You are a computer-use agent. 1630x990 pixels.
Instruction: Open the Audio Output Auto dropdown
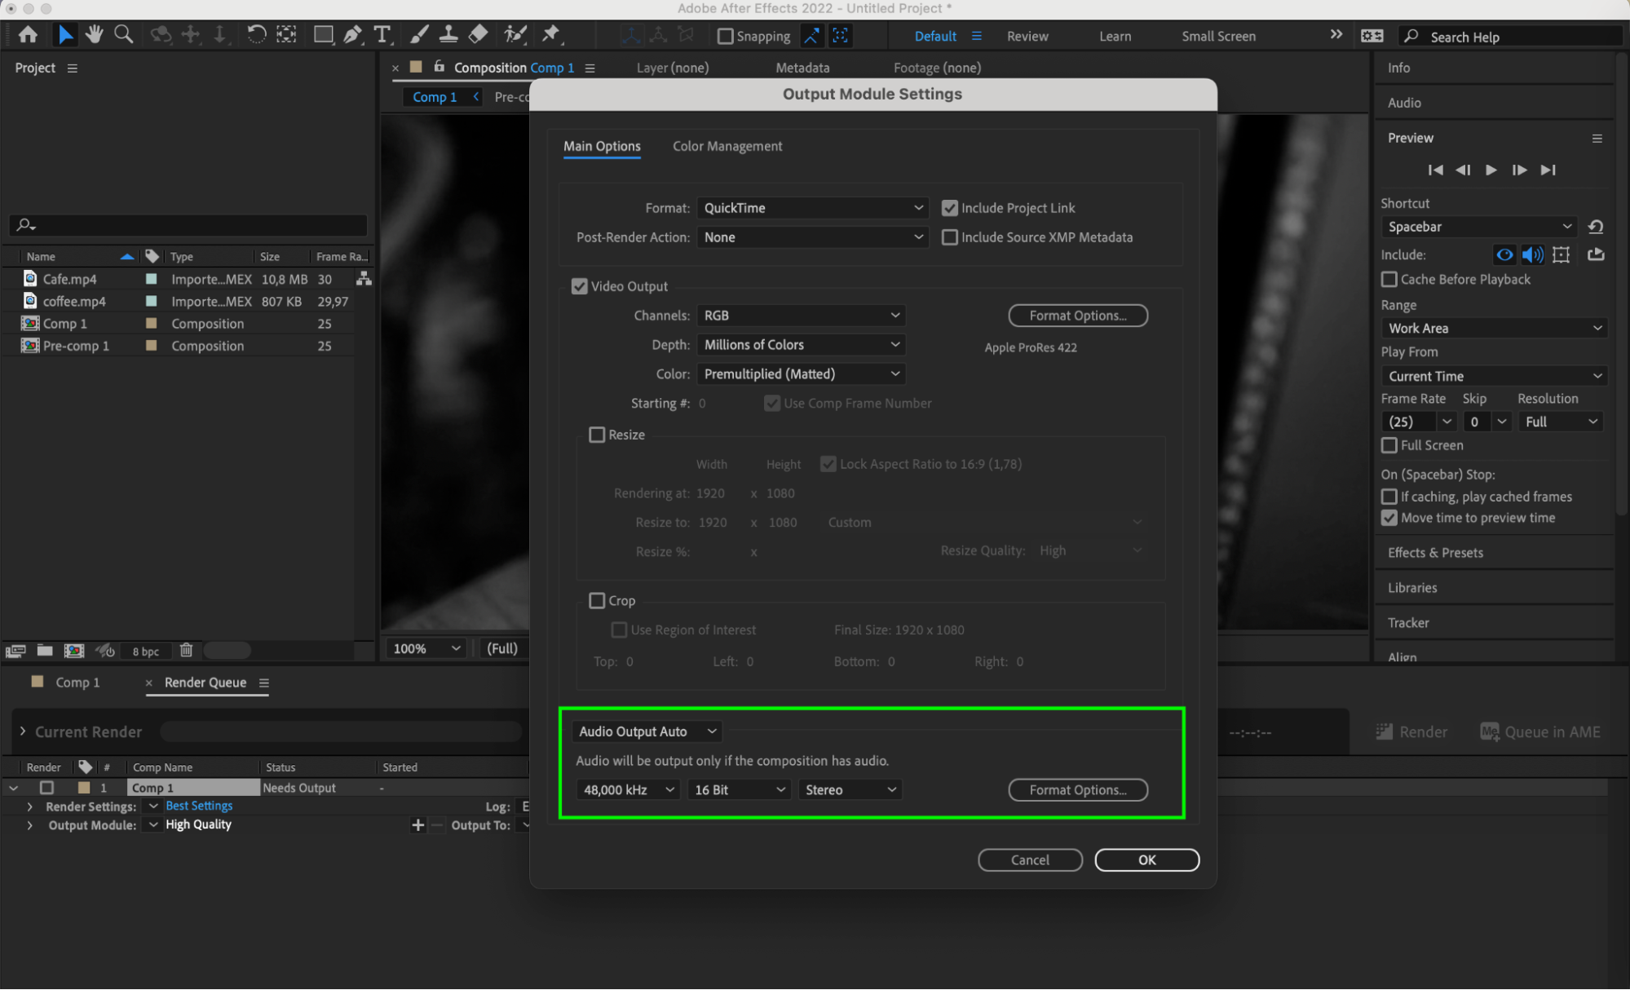tap(647, 731)
